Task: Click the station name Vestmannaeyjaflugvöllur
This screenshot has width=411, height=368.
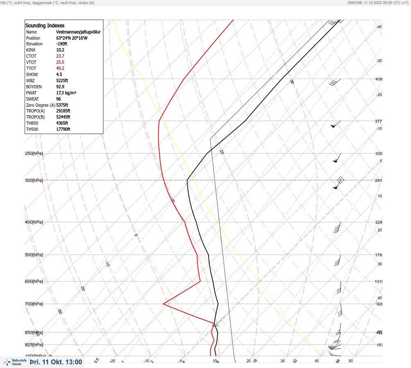Action: pos(78,32)
